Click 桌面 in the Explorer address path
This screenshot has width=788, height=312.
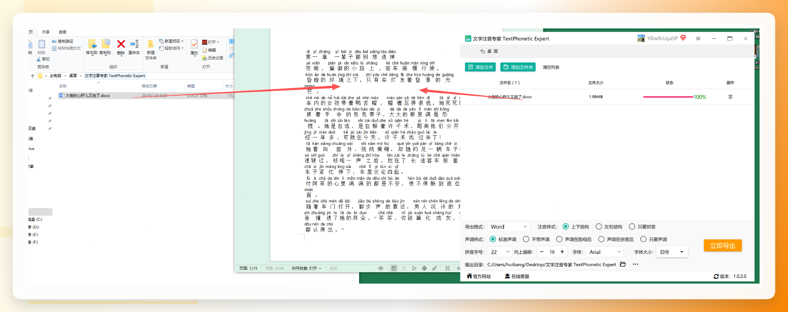point(73,76)
